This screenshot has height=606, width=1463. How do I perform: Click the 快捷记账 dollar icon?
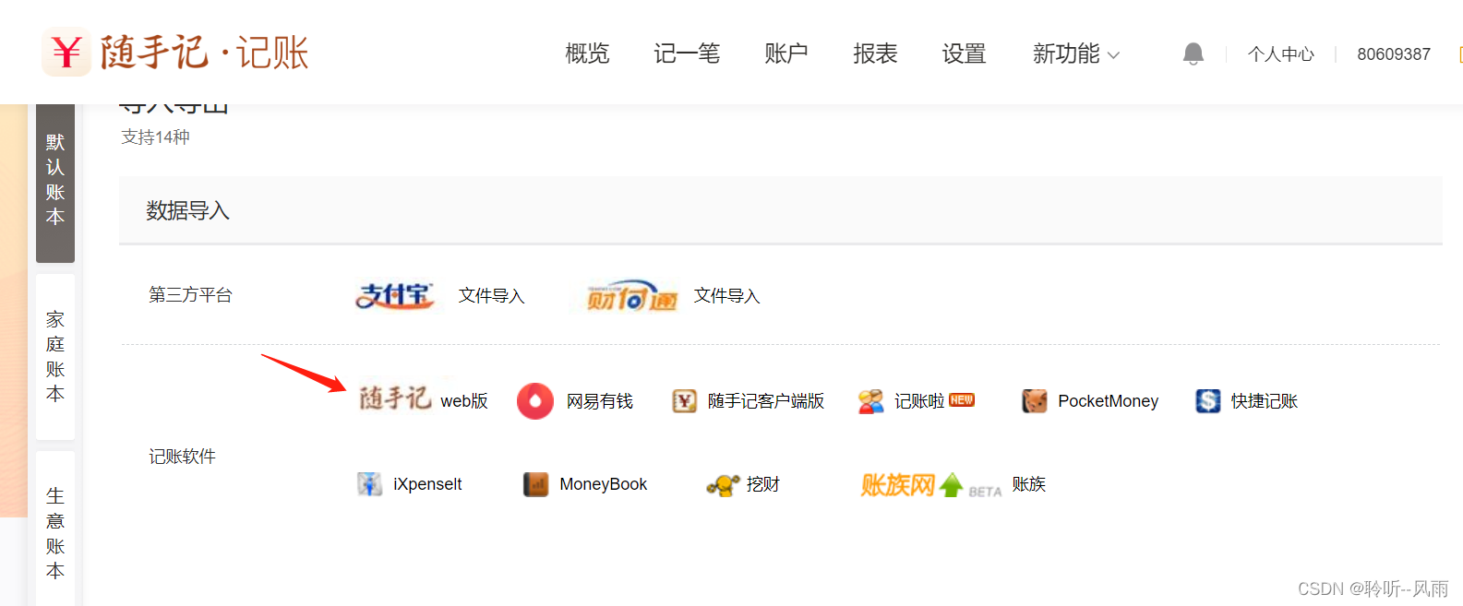coord(1208,401)
